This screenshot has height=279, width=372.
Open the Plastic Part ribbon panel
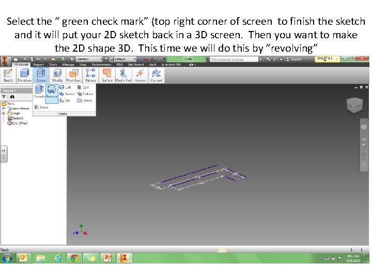pyautogui.click(x=123, y=75)
